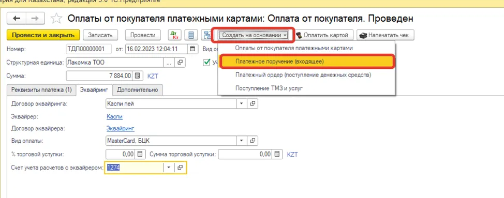The image size is (504, 198).
Task: Open the Каспи acquirer link
Action: pos(114,117)
